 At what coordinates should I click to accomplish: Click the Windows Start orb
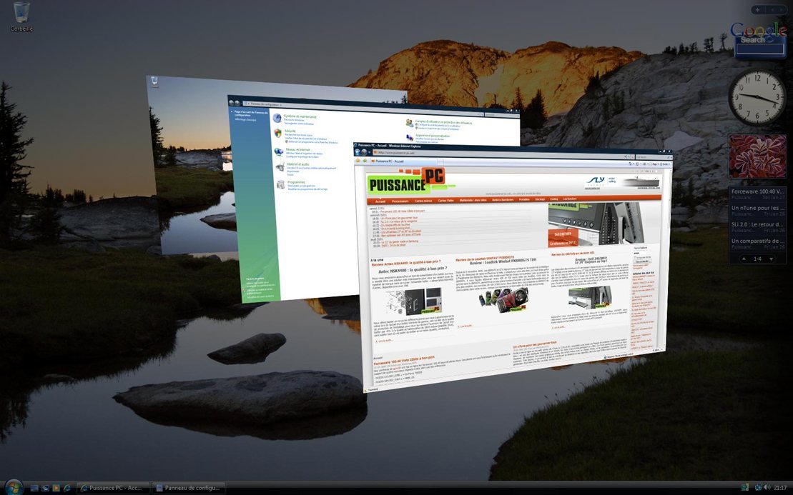[14, 486]
